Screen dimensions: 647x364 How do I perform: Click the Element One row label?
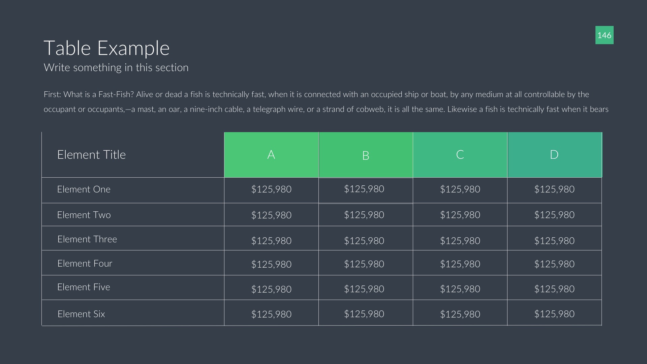click(x=84, y=189)
